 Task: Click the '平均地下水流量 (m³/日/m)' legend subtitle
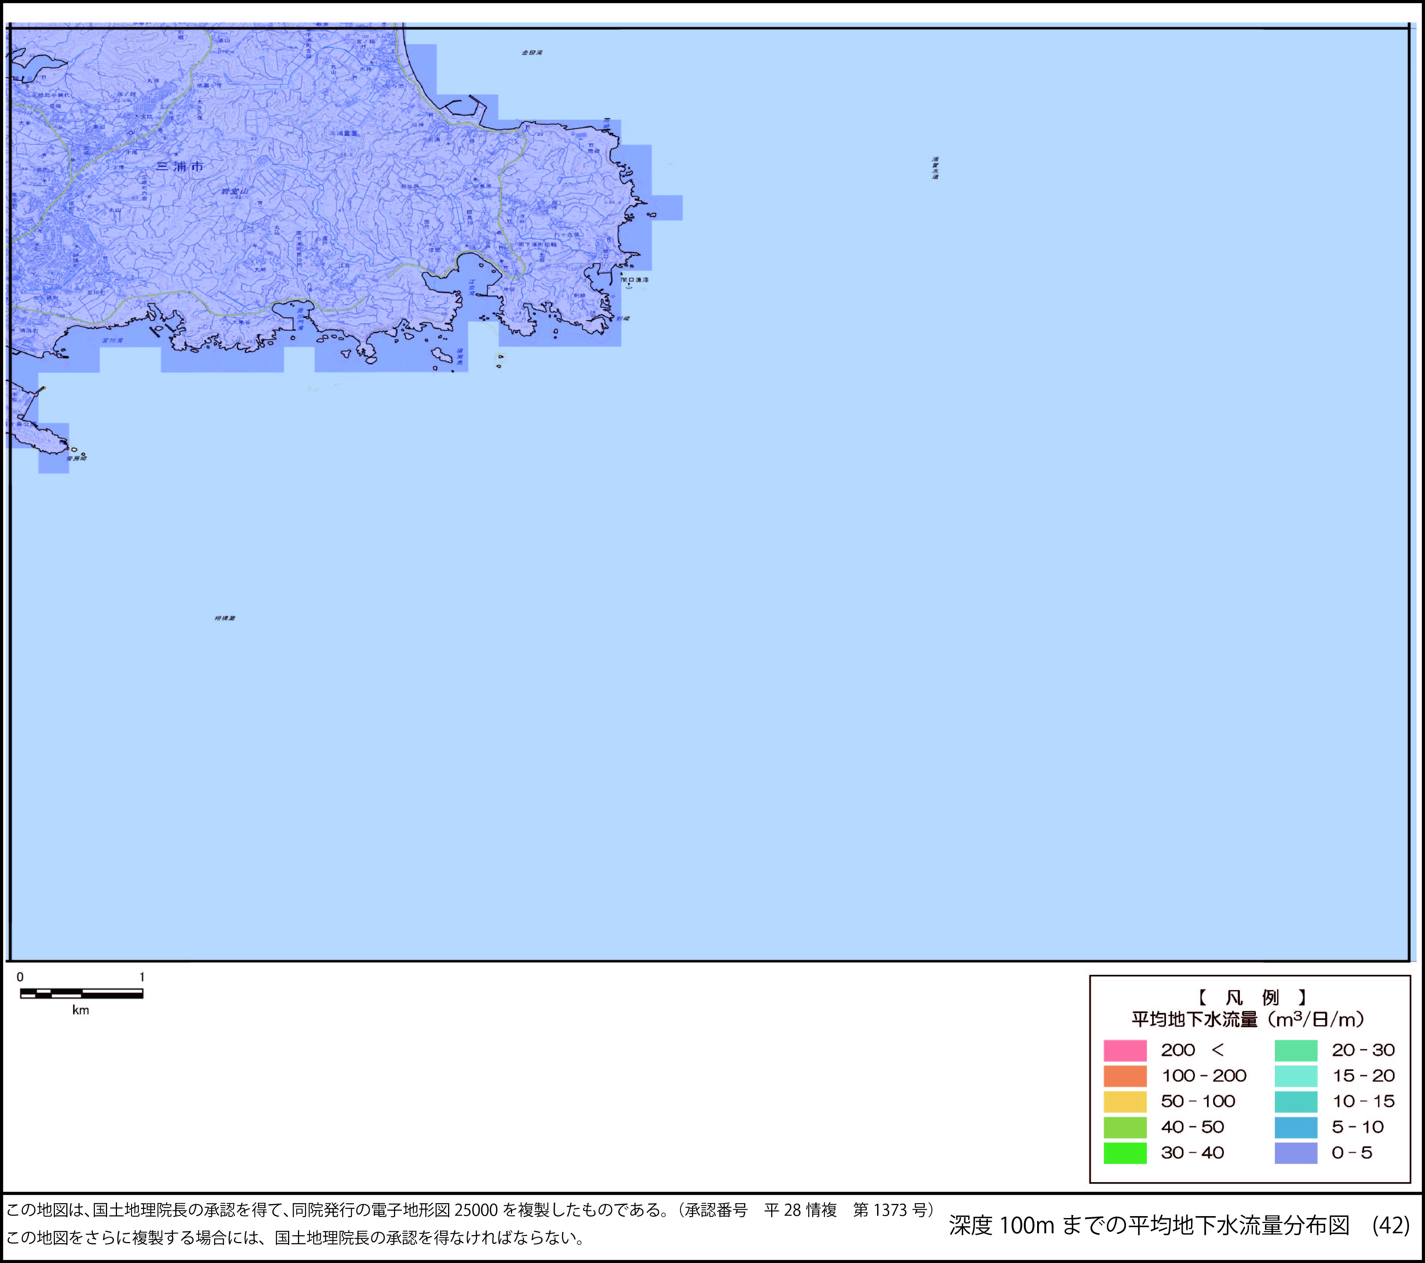click(1248, 1019)
